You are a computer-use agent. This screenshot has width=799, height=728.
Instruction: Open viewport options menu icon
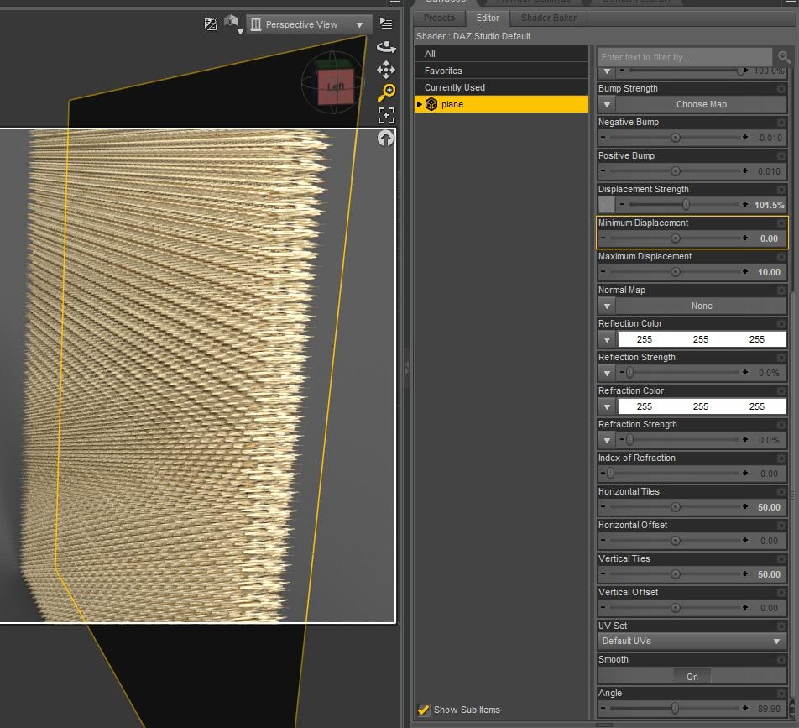click(x=386, y=24)
